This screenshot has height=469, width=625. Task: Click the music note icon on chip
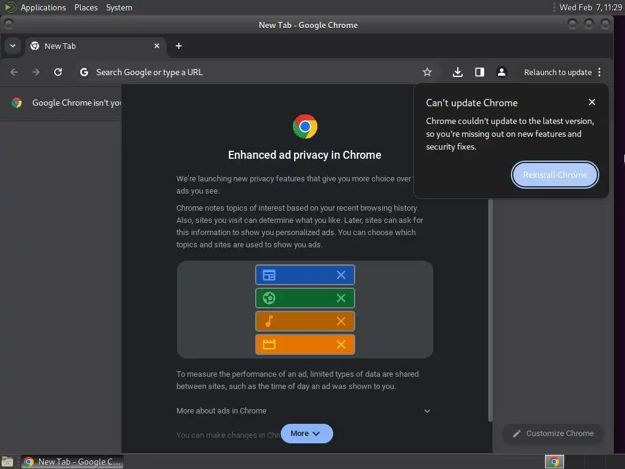[x=269, y=321]
